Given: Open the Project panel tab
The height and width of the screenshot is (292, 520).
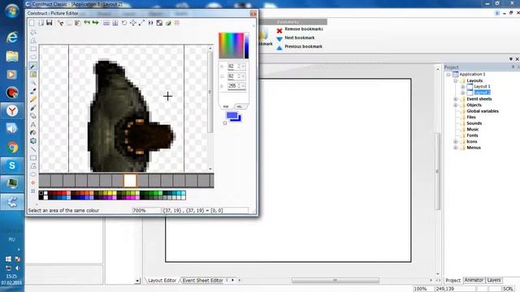Looking at the screenshot, I should (453, 280).
